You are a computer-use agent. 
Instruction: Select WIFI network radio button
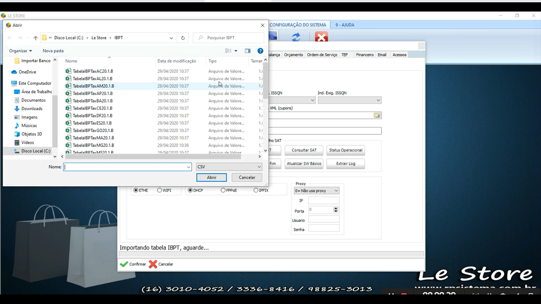coord(159,190)
